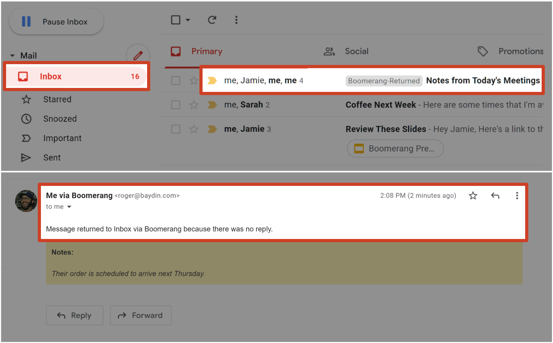Open the Inbox folder
The height and width of the screenshot is (343, 553).
76,76
